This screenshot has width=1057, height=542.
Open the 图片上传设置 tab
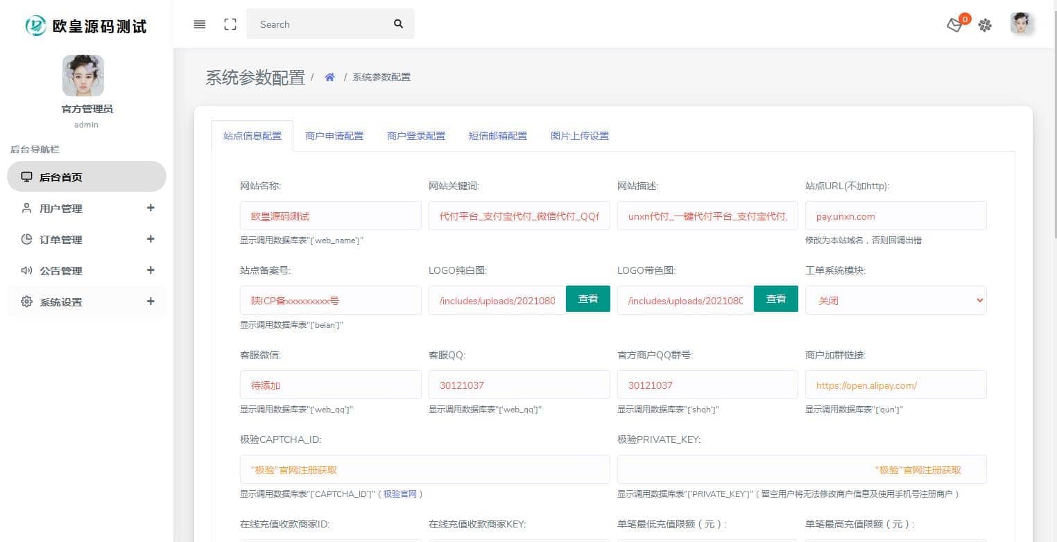(x=579, y=136)
